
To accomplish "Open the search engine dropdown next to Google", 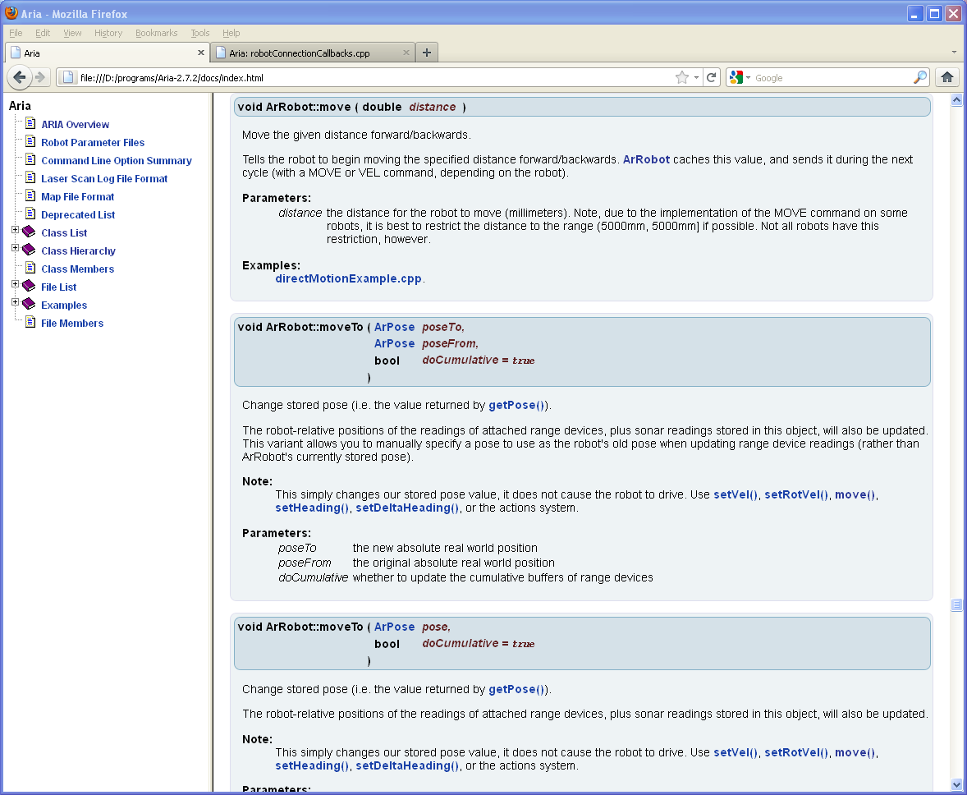I will pyautogui.click(x=740, y=77).
